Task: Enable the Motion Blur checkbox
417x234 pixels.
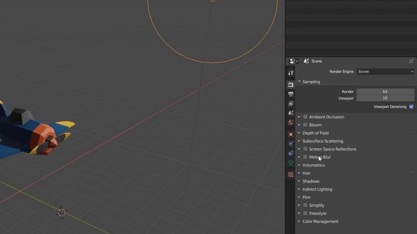Action: pyautogui.click(x=306, y=157)
